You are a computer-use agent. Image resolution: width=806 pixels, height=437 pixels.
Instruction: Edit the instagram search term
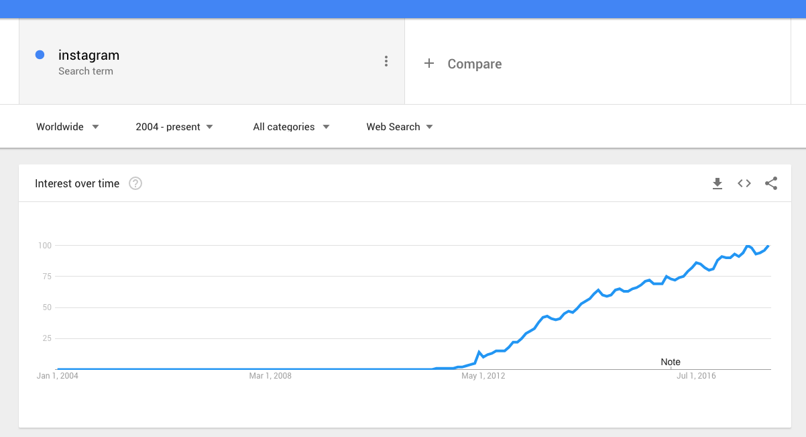[x=89, y=55]
